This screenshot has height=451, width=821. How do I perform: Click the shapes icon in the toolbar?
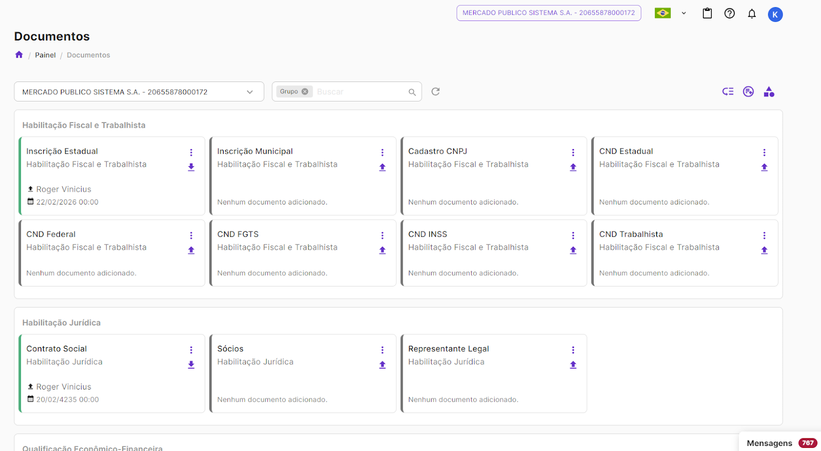tap(769, 92)
